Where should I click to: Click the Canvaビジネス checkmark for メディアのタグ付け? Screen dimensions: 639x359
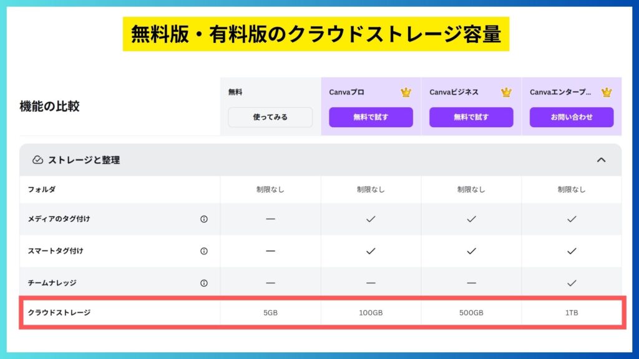pyautogui.click(x=471, y=219)
